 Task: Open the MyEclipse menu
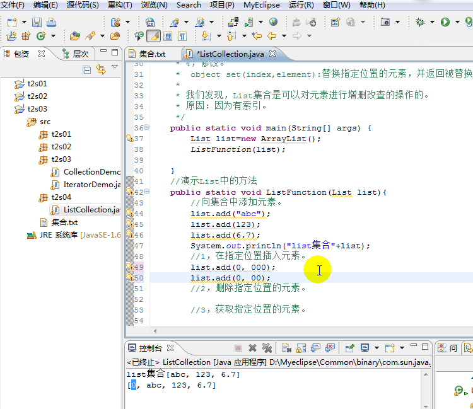[x=262, y=5]
